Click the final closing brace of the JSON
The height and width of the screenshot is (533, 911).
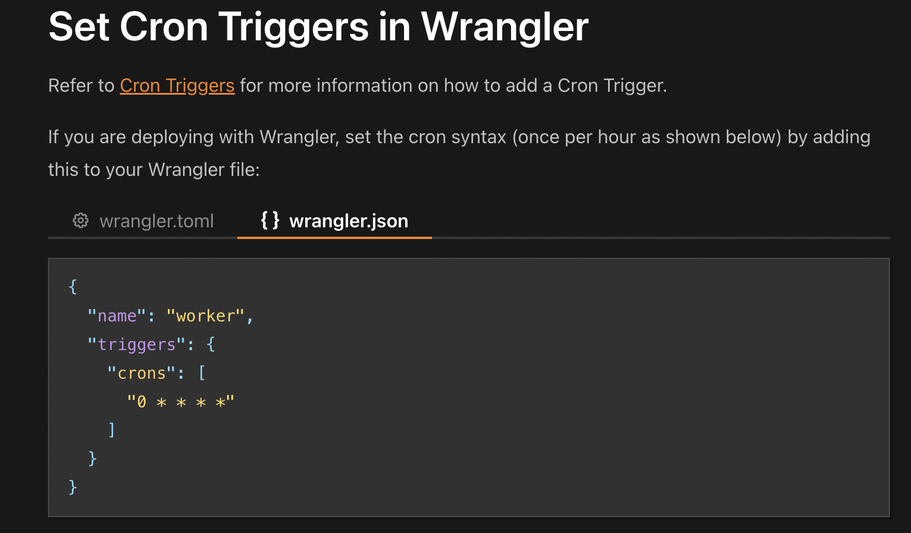tap(73, 487)
